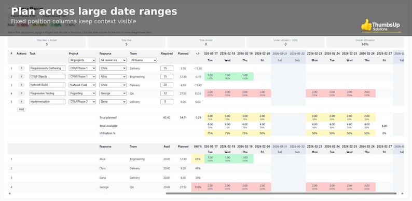Click the -7.29 total variance value
Viewport: 412px width, 201px height.
[x=198, y=117]
